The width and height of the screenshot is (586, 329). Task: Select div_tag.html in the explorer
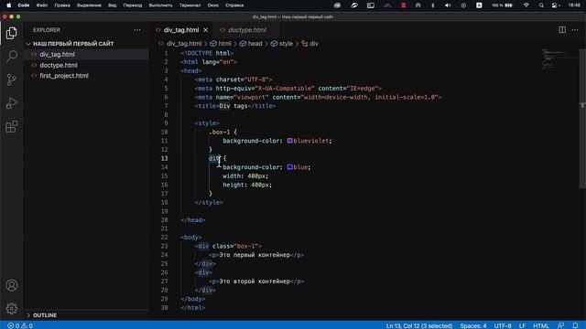point(57,55)
